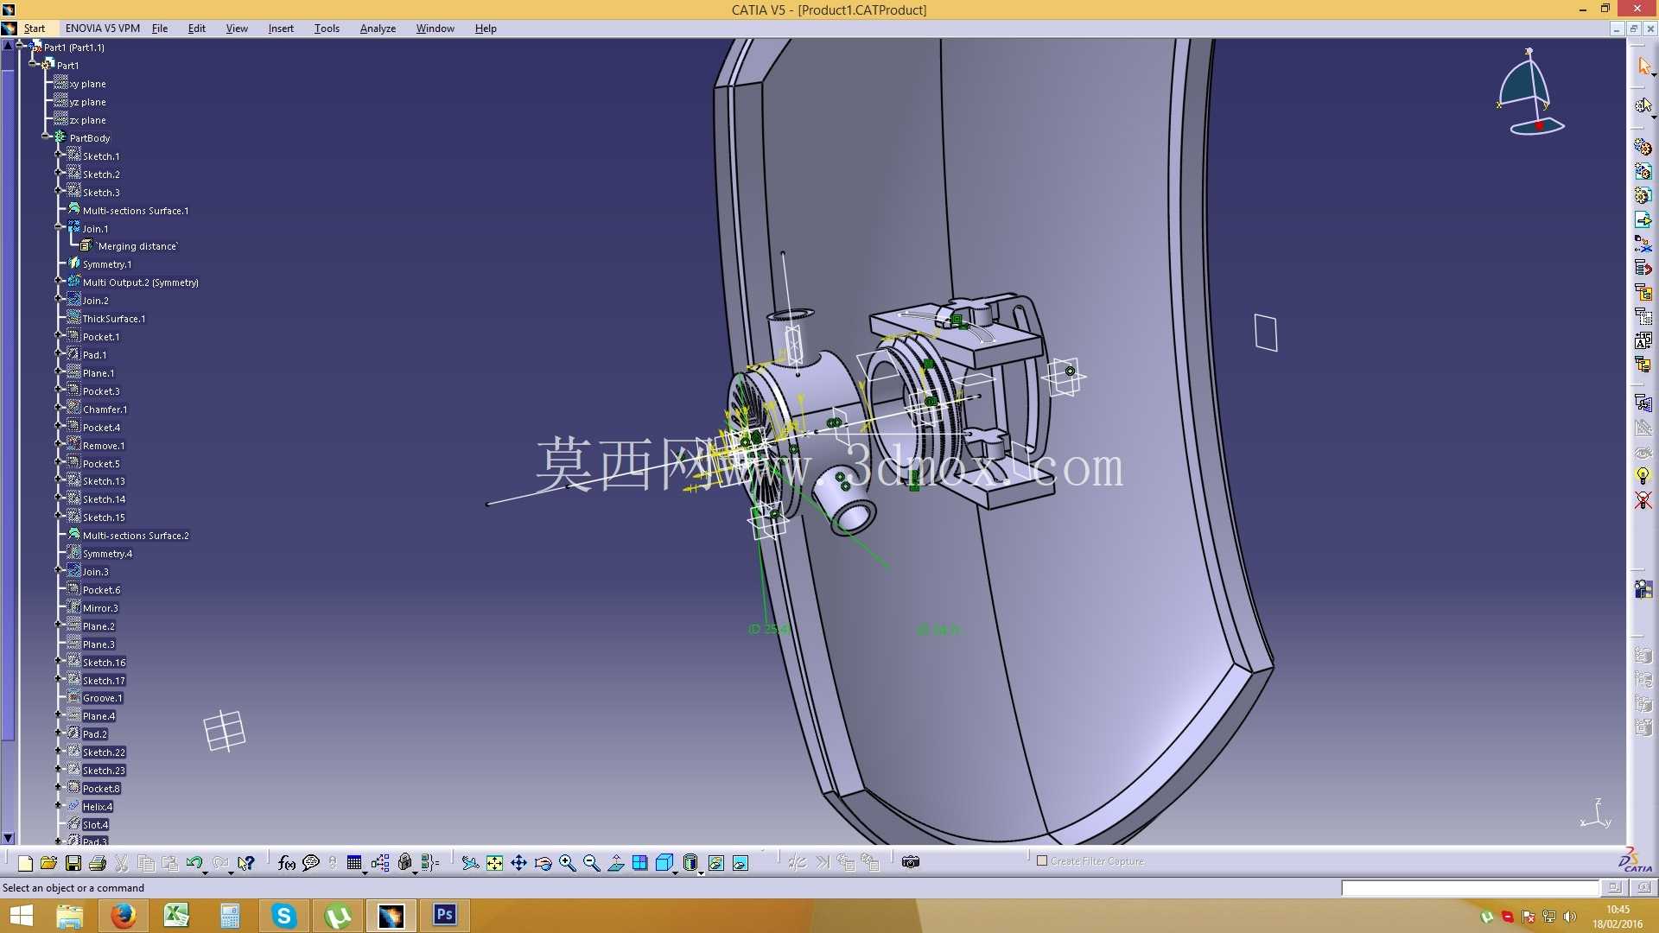
Task: Open the Isometric view cube icon
Action: [x=664, y=863]
